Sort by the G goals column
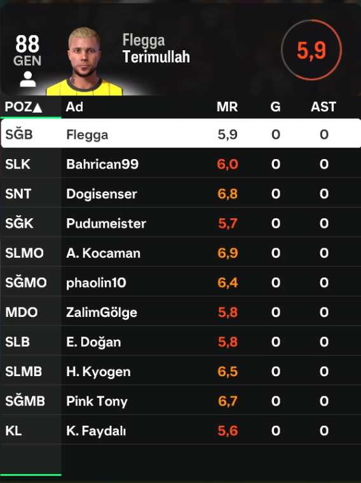The width and height of the screenshot is (361, 483). [275, 107]
